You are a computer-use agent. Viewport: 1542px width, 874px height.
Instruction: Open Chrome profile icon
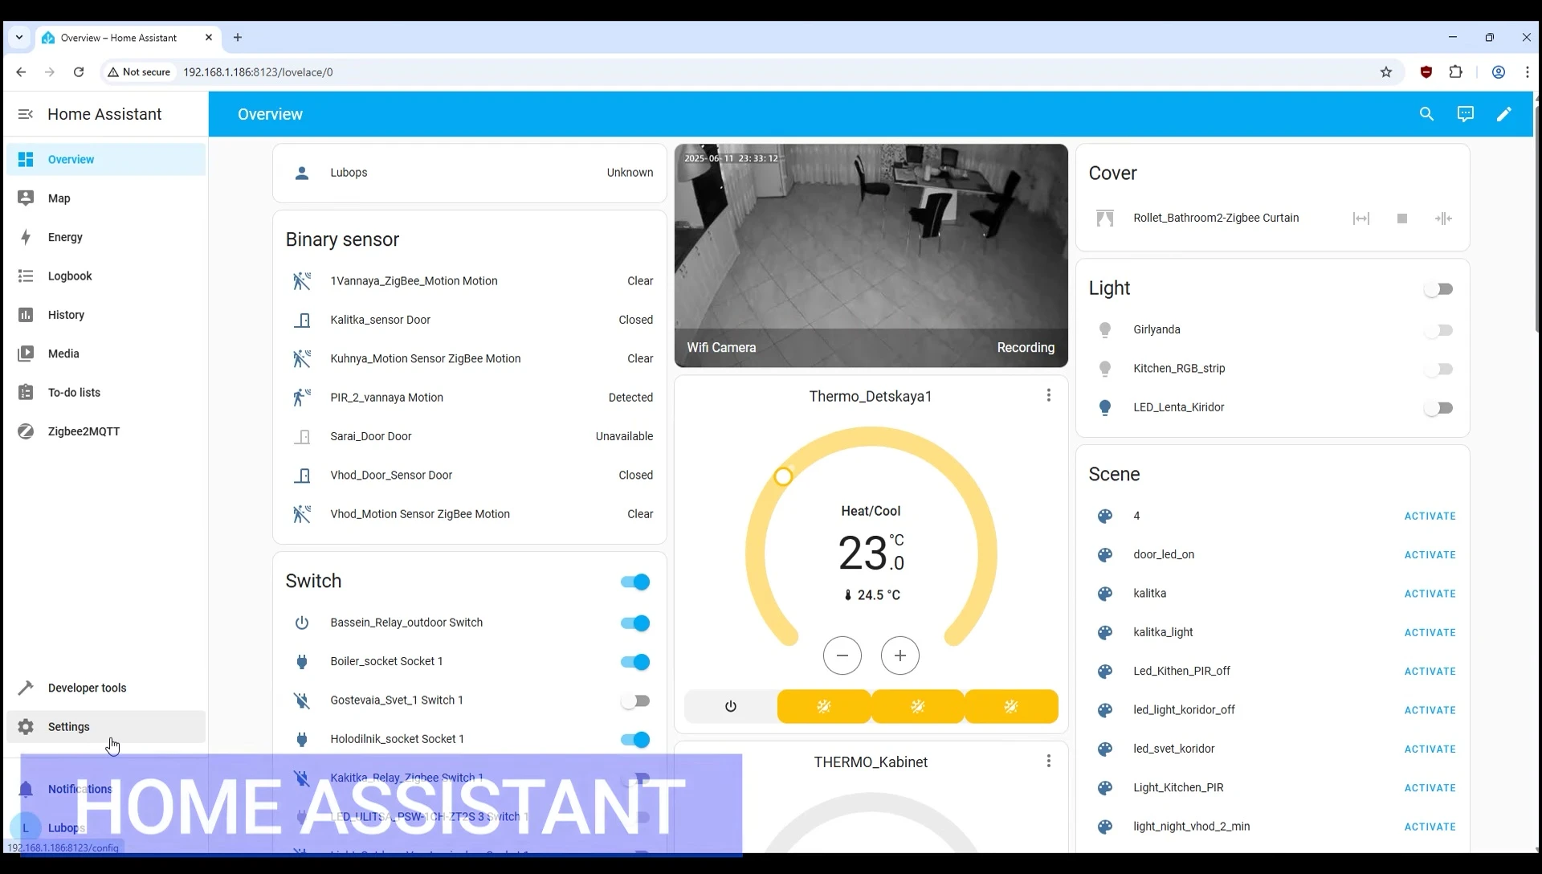tap(1499, 72)
